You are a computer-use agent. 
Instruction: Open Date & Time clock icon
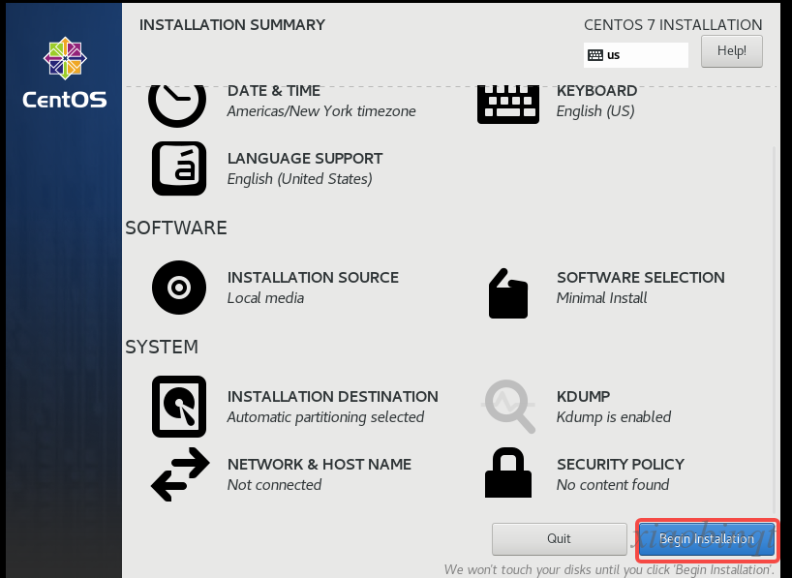177,106
